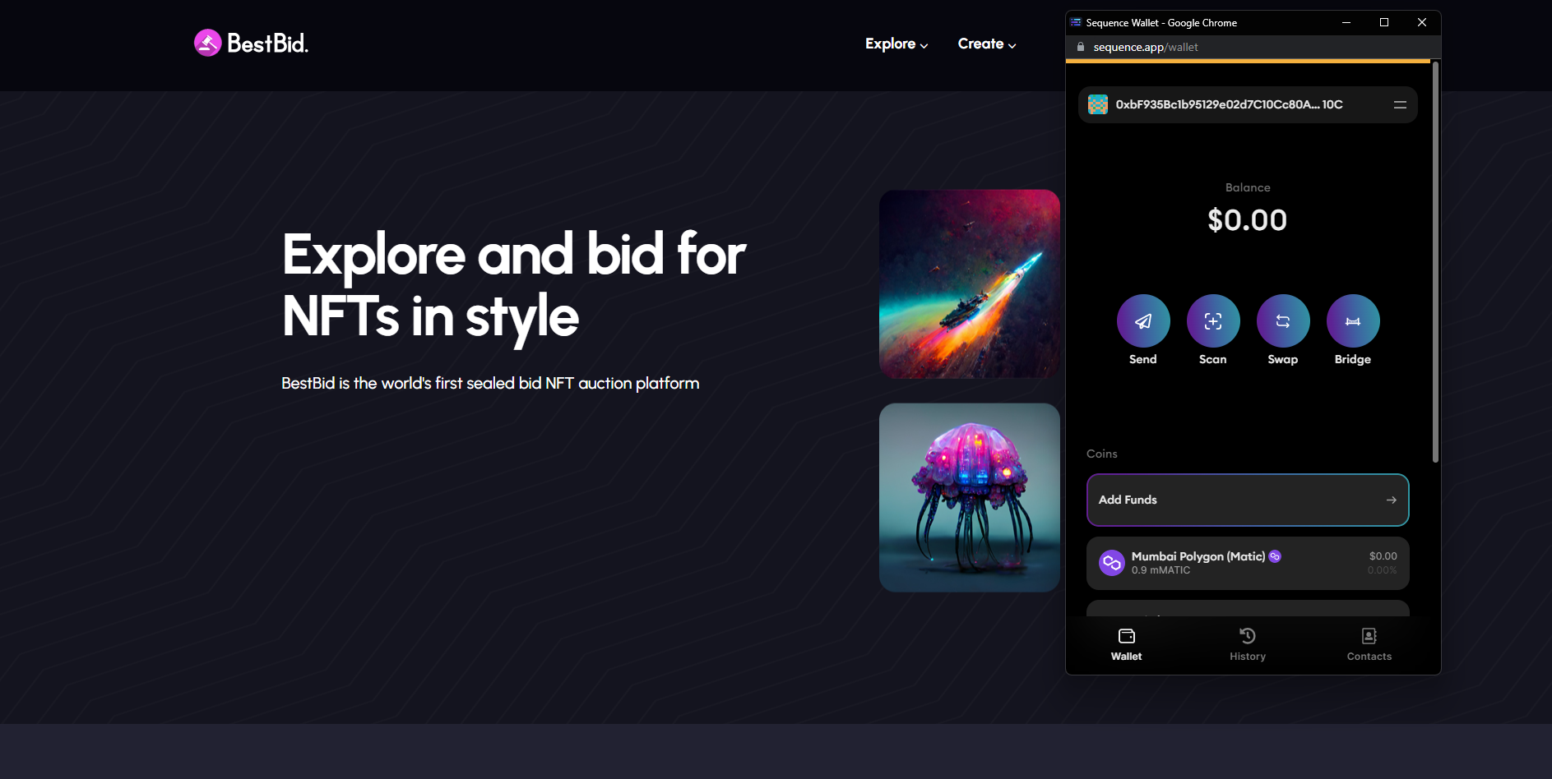This screenshot has height=779, width=1552.
Task: Click the Wallet tab icon
Action: tap(1126, 635)
